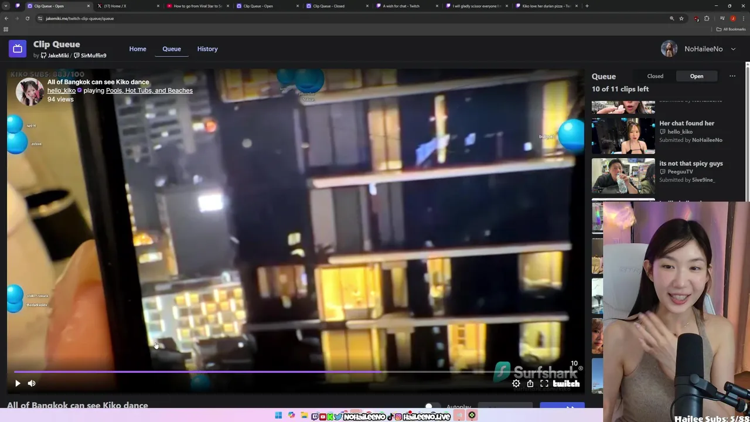
Task: Open Chrome profile avatar
Action: (732, 18)
